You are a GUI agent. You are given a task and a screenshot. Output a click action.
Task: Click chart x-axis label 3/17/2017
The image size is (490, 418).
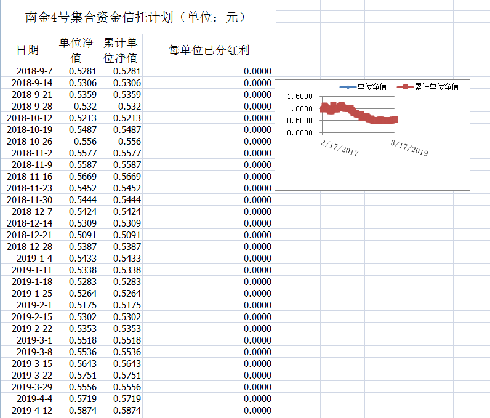click(x=340, y=148)
